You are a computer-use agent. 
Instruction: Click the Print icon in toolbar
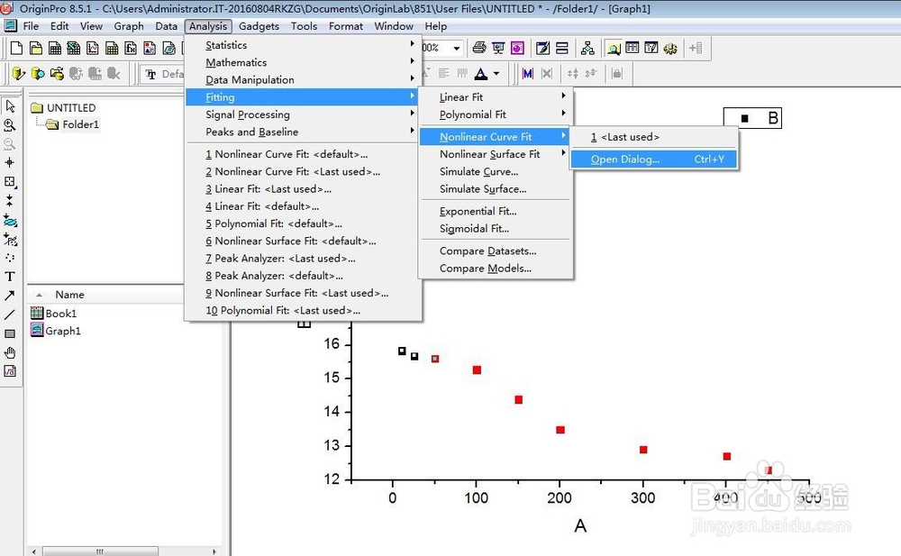tap(479, 49)
